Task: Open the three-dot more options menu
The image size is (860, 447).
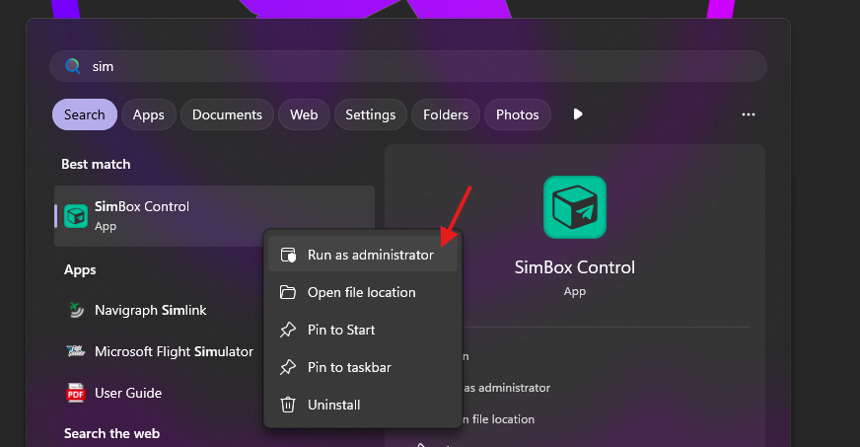Action: click(x=748, y=114)
